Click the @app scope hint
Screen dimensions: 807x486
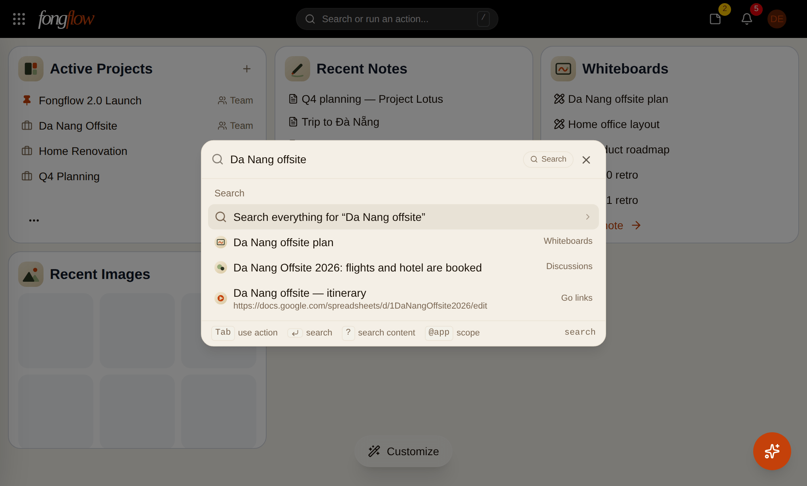453,332
